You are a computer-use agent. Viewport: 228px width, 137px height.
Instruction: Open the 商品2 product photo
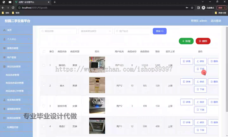point(97,126)
